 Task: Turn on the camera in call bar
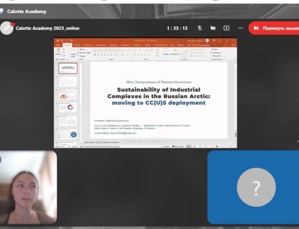[213, 28]
